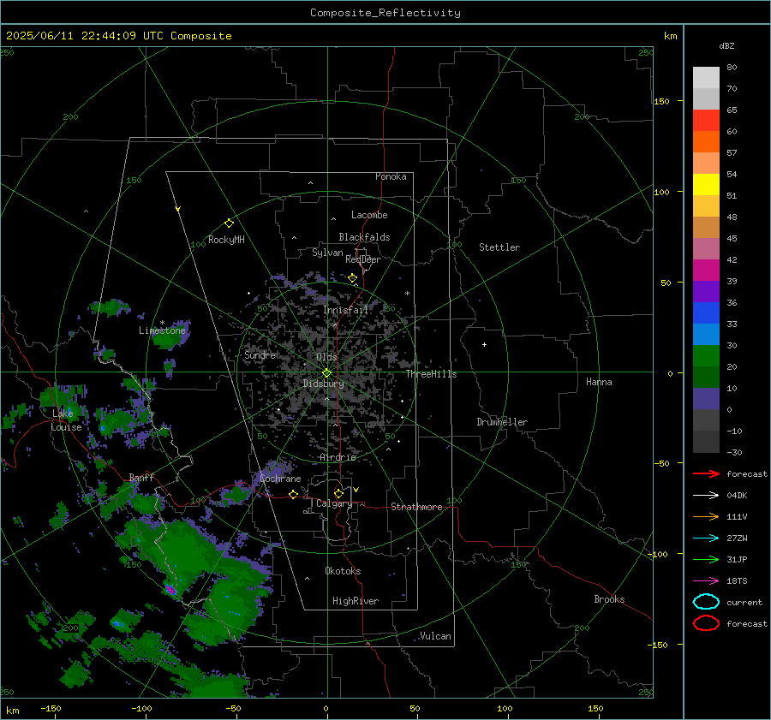Click the magenta 18TS arrow icon
The height and width of the screenshot is (720, 771).
click(x=706, y=581)
